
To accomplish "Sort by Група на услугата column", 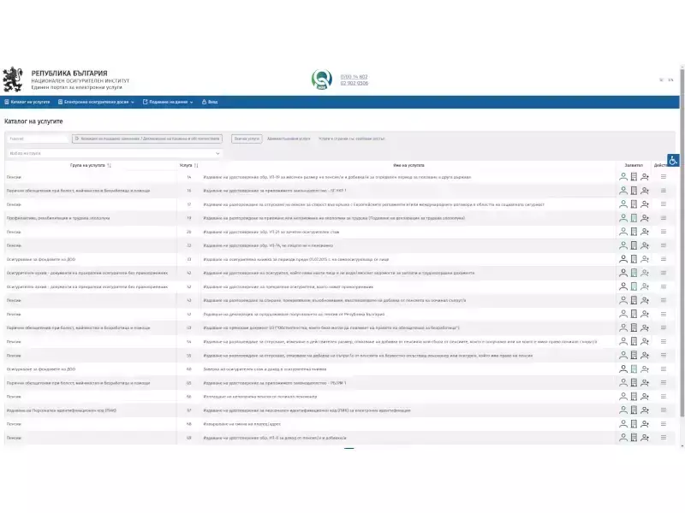I will click(110, 165).
